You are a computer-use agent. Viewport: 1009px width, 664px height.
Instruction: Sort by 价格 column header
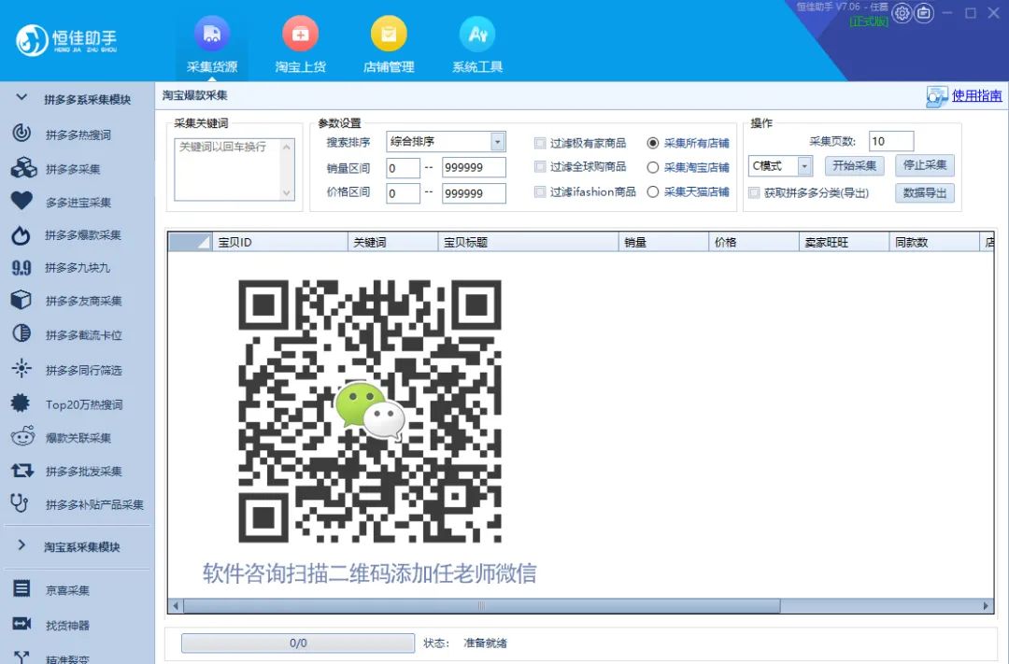click(x=754, y=242)
